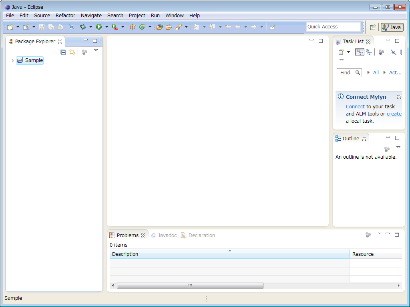This screenshot has width=410, height=307.
Task: Select the Java perspective button
Action: [x=392, y=27]
